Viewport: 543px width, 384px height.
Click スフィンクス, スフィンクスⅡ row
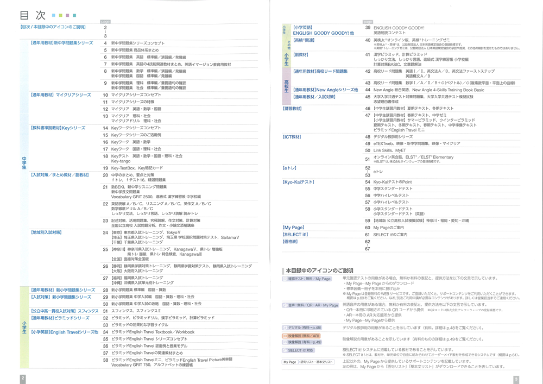click(136, 311)
